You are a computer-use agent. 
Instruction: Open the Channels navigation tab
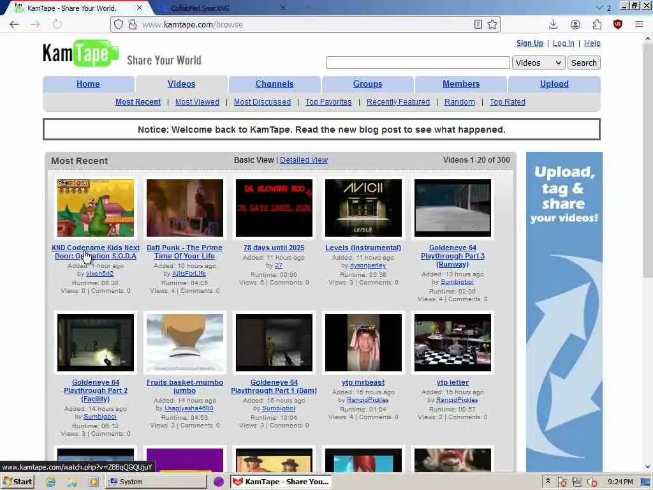(x=274, y=84)
